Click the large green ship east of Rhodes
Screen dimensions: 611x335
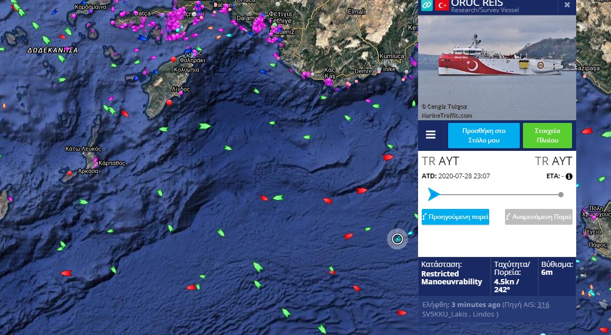click(205, 126)
